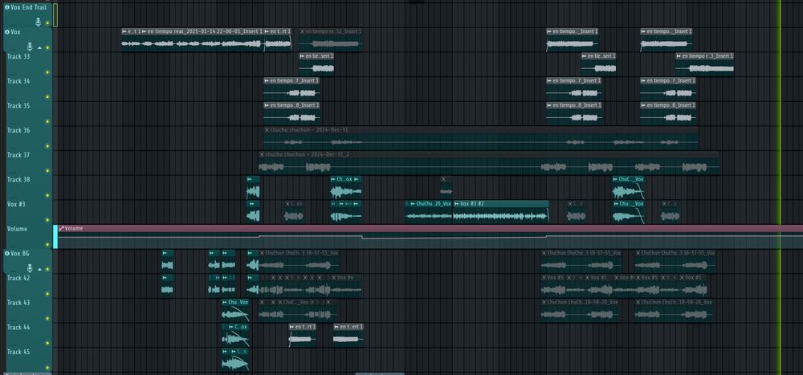Click the menu icon of Chu..Vox clip on Track 43
Viewport: 803px width, 375px height.
225,302
